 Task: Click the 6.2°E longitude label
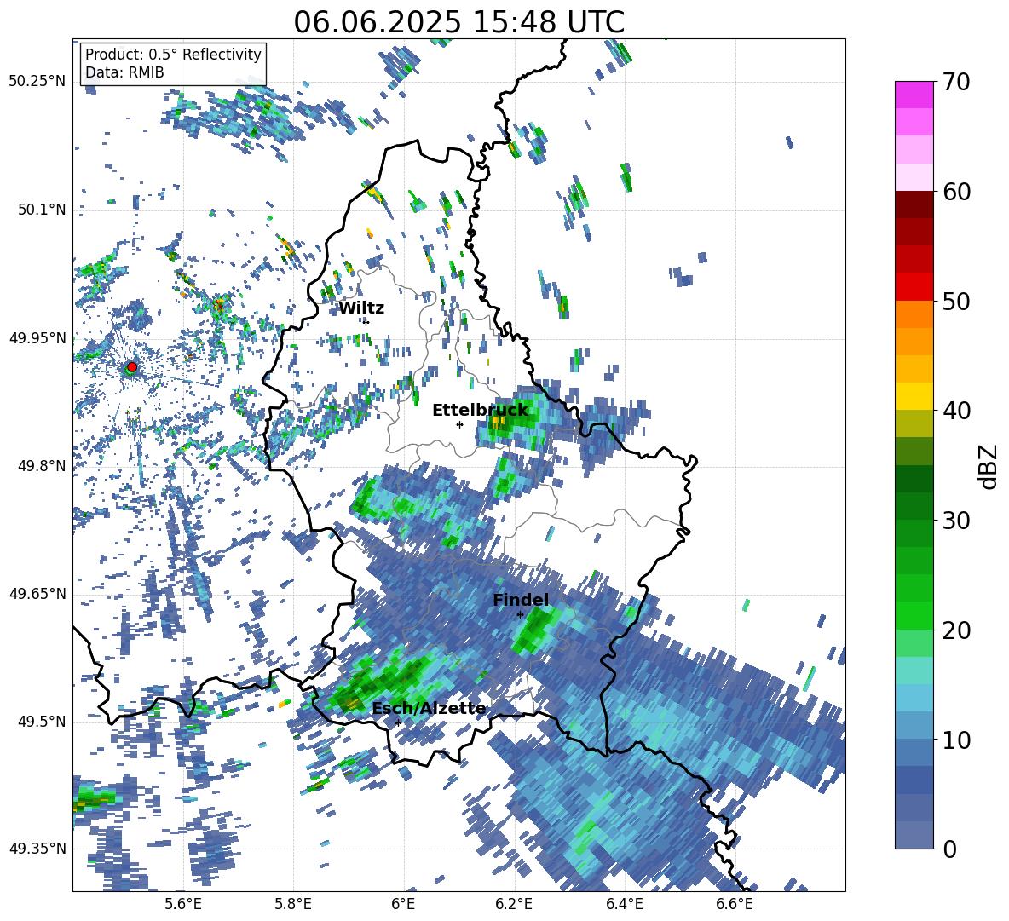click(514, 904)
